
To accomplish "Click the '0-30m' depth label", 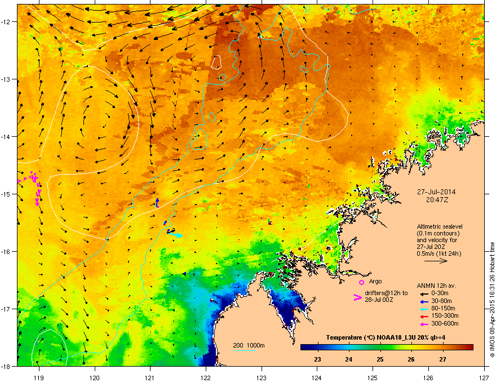I will click(440, 293).
